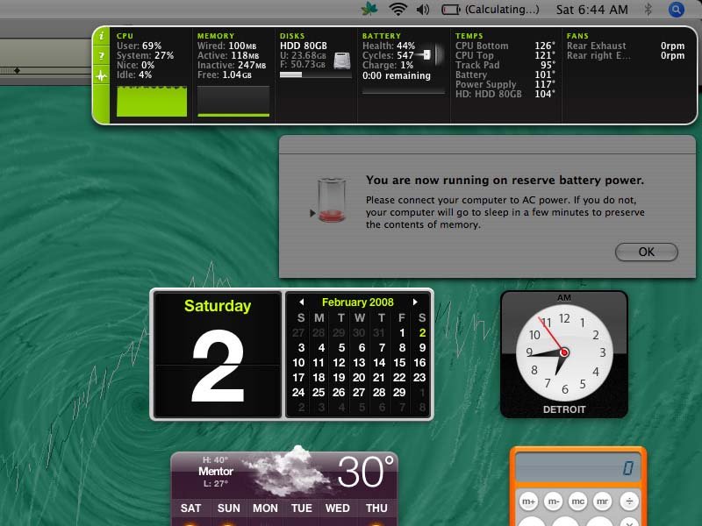Go to next month in calendar
The height and width of the screenshot is (526, 702).
tap(415, 302)
